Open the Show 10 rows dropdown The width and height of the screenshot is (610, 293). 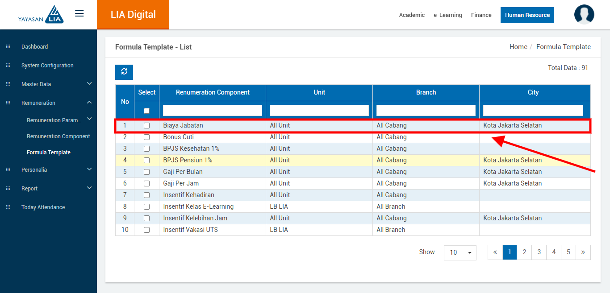click(x=460, y=252)
